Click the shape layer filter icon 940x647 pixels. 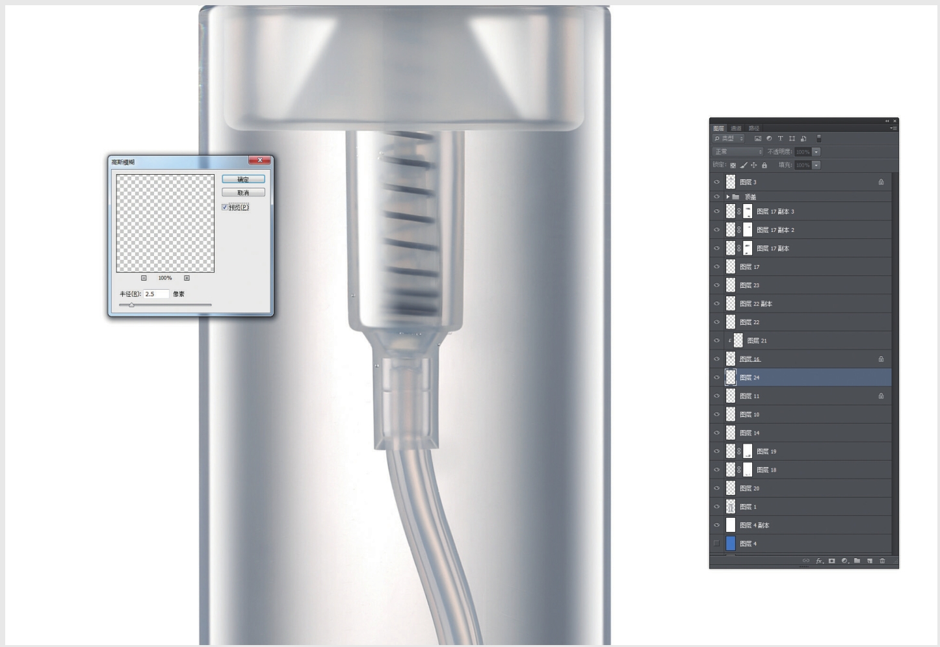point(792,138)
